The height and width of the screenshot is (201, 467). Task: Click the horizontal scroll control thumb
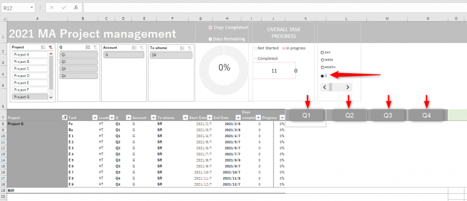[331, 87]
